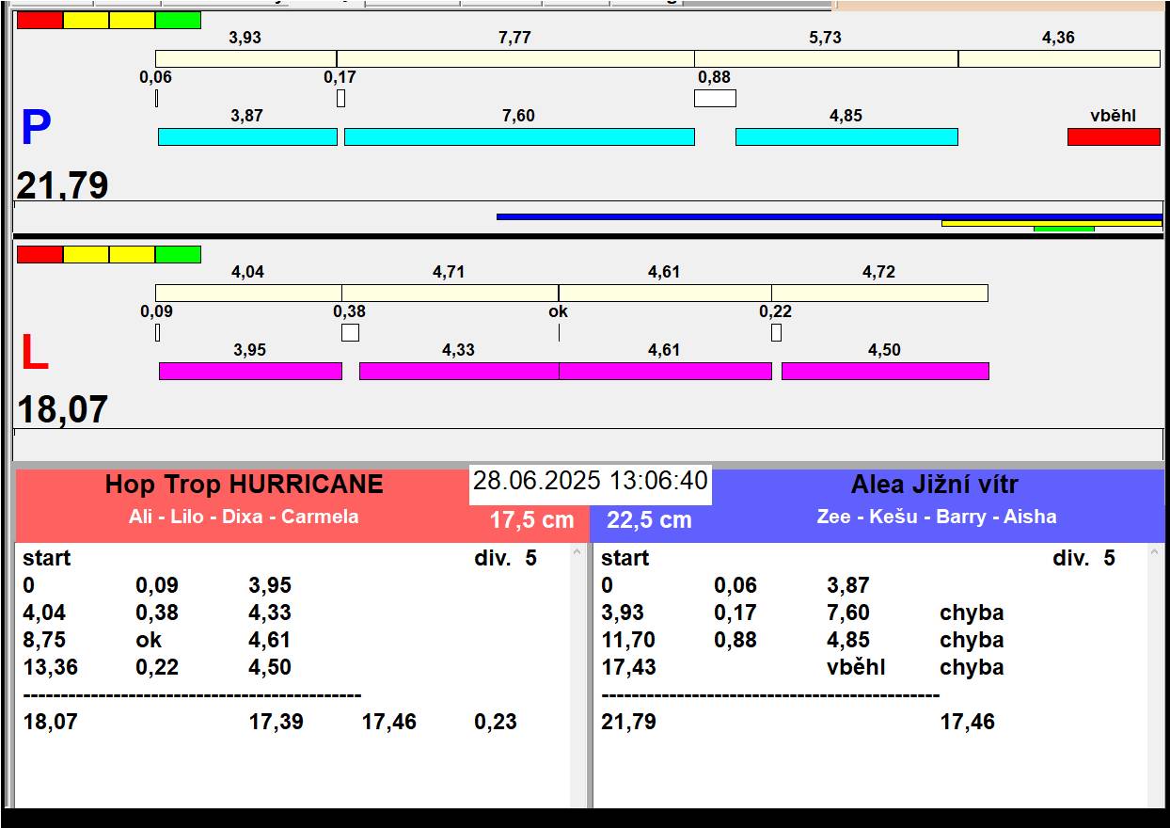The height and width of the screenshot is (828, 1170).
Task: Select the magenta 4,33 run bar
Action: [x=459, y=371]
